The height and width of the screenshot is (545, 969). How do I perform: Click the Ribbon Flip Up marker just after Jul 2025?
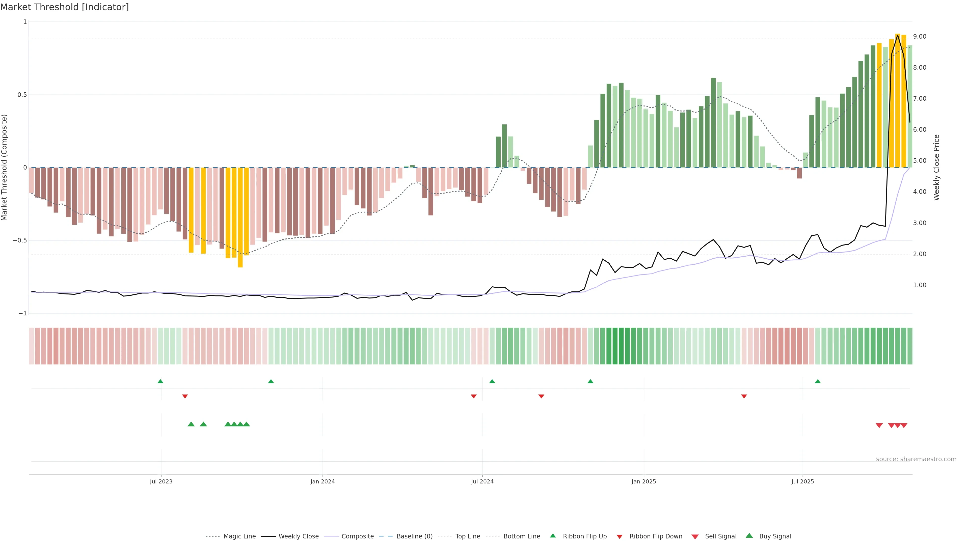click(x=818, y=381)
